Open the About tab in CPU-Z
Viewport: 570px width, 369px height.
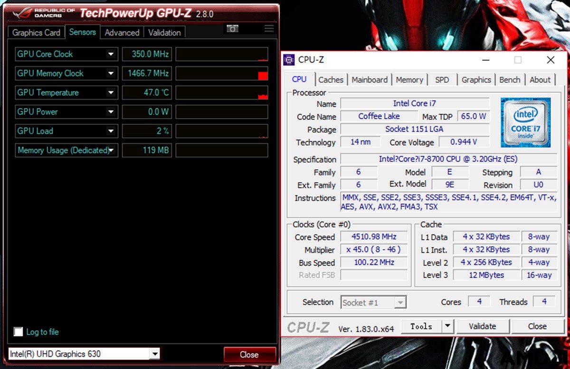540,80
